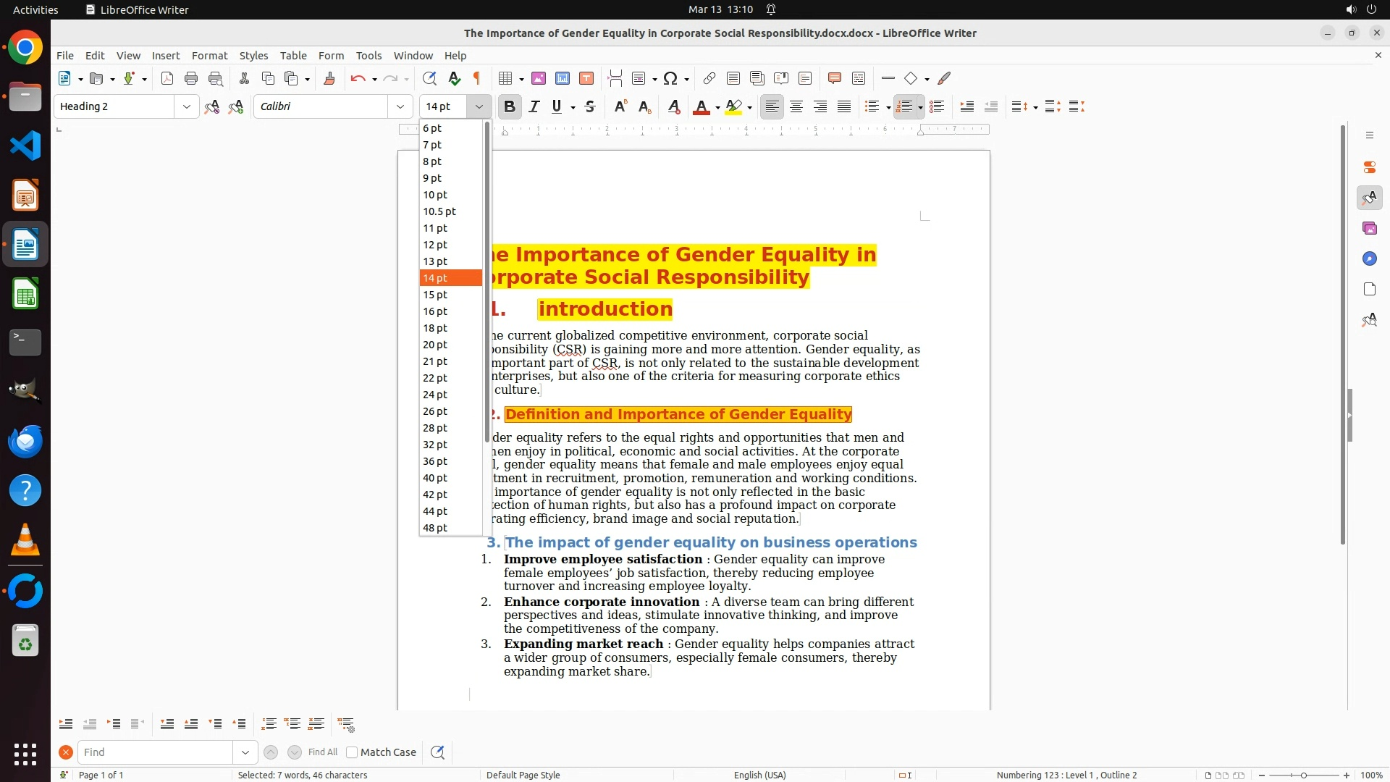1390x782 pixels.
Task: Open the sidebar Gallery panel icon
Action: [x=1369, y=229]
